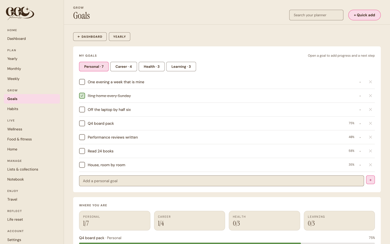Click the GGC planners logo

coord(20,13)
